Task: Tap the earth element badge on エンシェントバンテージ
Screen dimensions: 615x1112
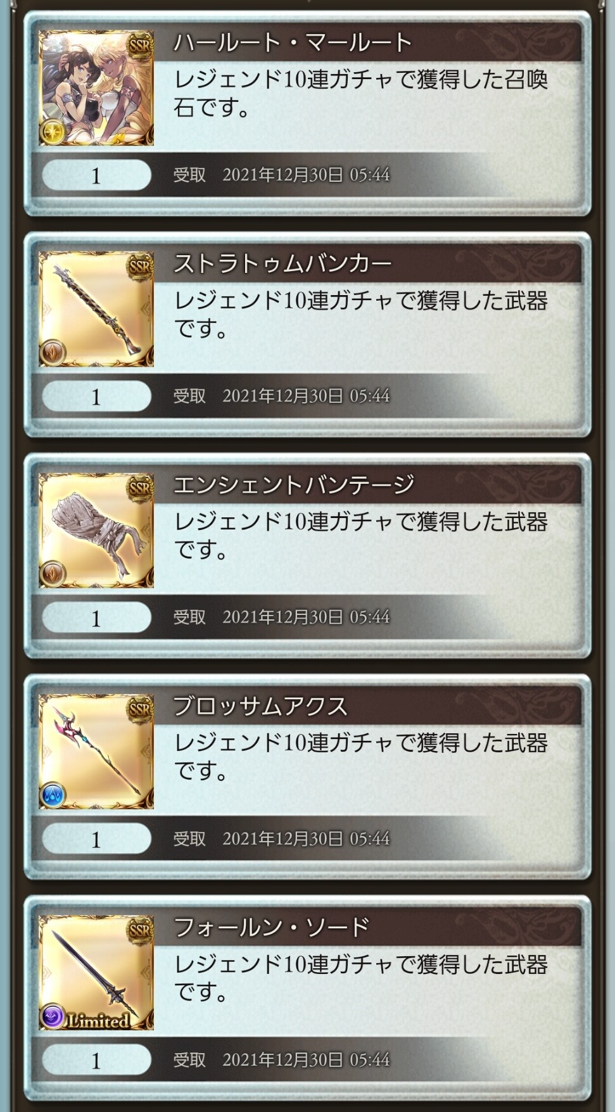Action: coord(53,575)
